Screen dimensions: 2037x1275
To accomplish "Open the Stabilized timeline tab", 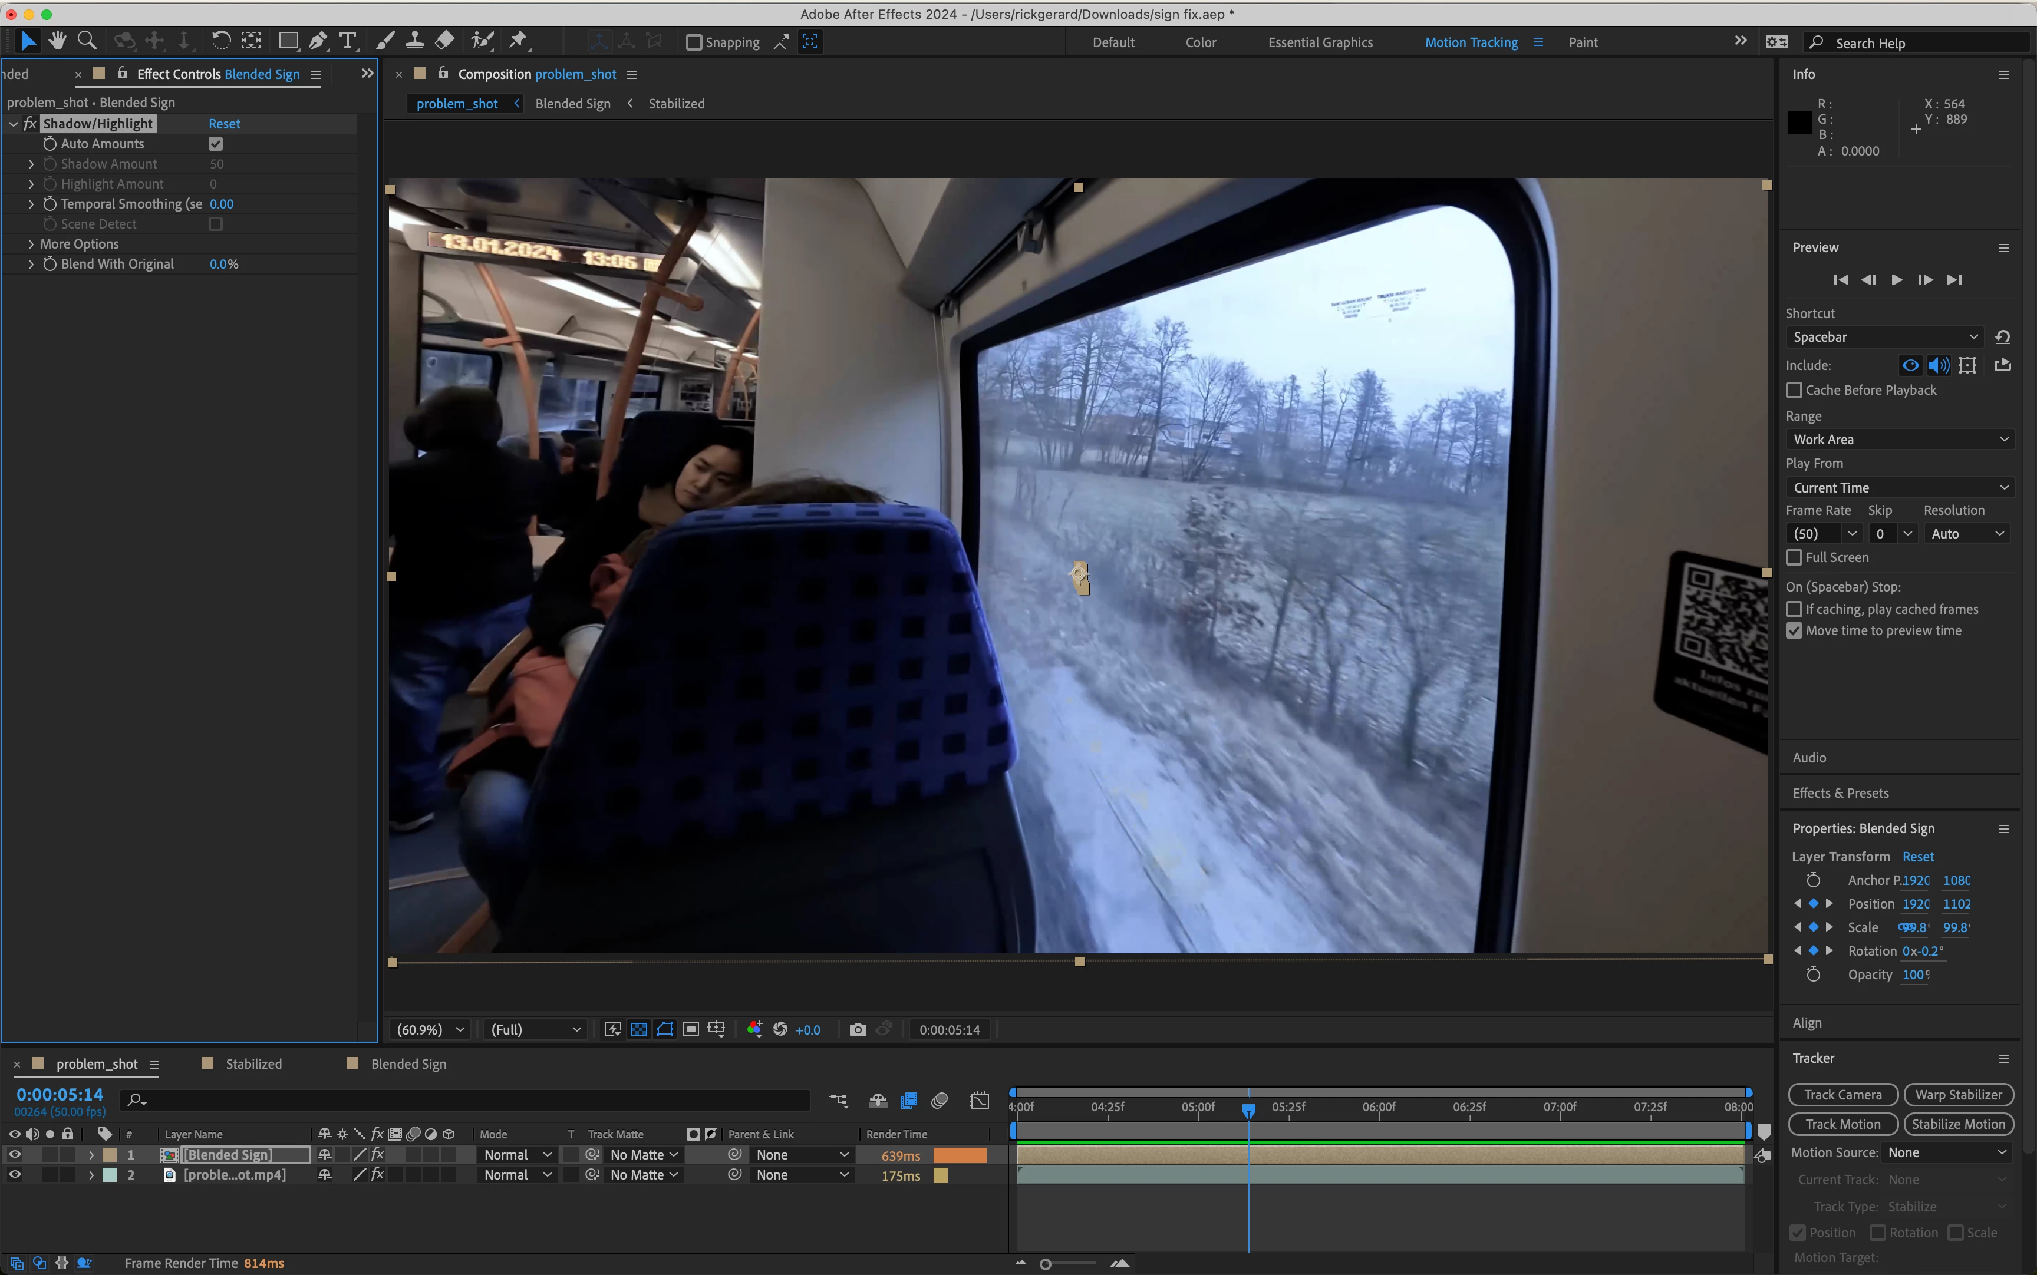I will [x=253, y=1063].
